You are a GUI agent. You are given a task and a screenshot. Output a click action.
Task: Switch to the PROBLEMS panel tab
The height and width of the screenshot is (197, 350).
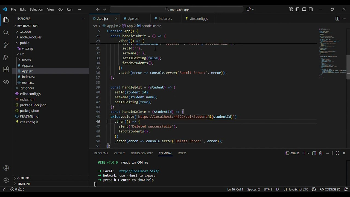pyautogui.click(x=101, y=153)
